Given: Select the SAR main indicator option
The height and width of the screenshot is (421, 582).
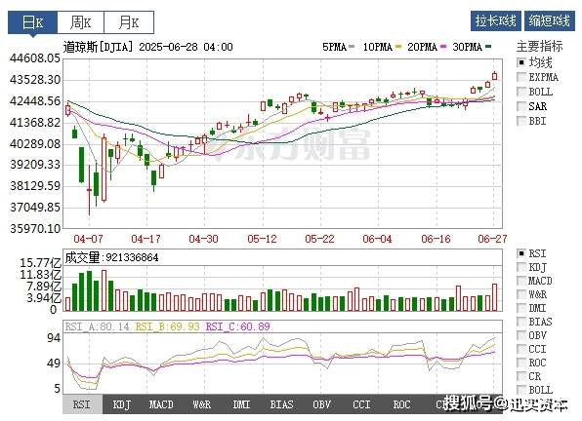Looking at the screenshot, I should 521,106.
